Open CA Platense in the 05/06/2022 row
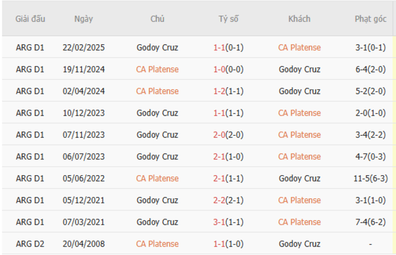This screenshot has width=396, height=255. coord(157,178)
